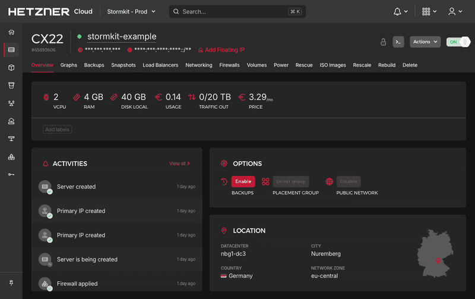Open the apps grid icon
This screenshot has height=299, width=475.
tap(426, 11)
